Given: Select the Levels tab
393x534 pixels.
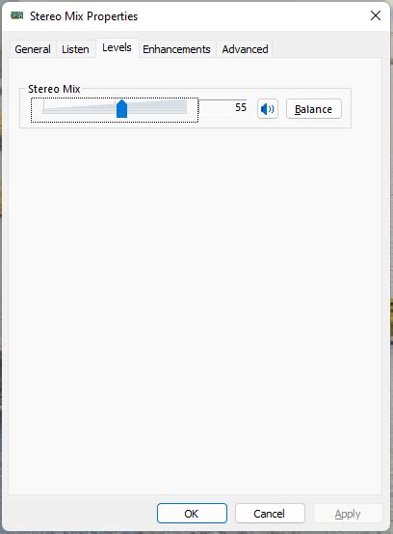Looking at the screenshot, I should click(117, 47).
